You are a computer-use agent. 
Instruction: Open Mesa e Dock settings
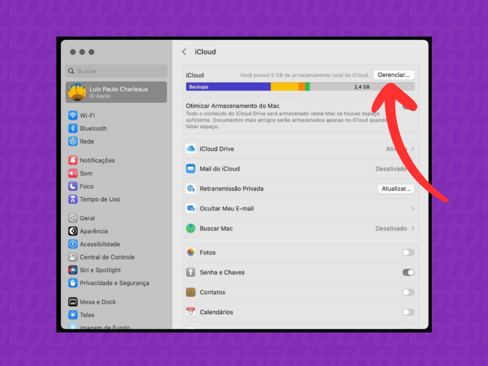72,302
